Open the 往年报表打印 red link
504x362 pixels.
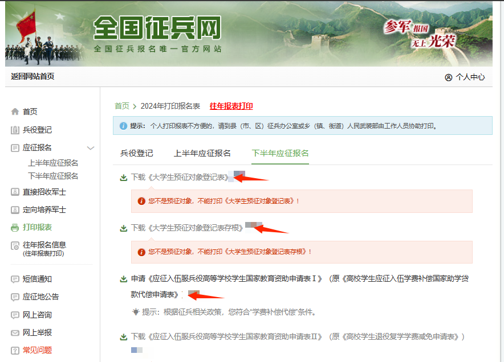point(231,106)
